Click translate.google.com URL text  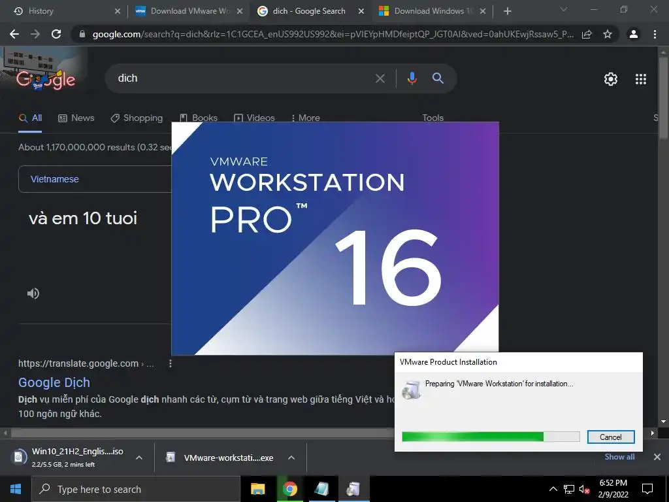78,363
